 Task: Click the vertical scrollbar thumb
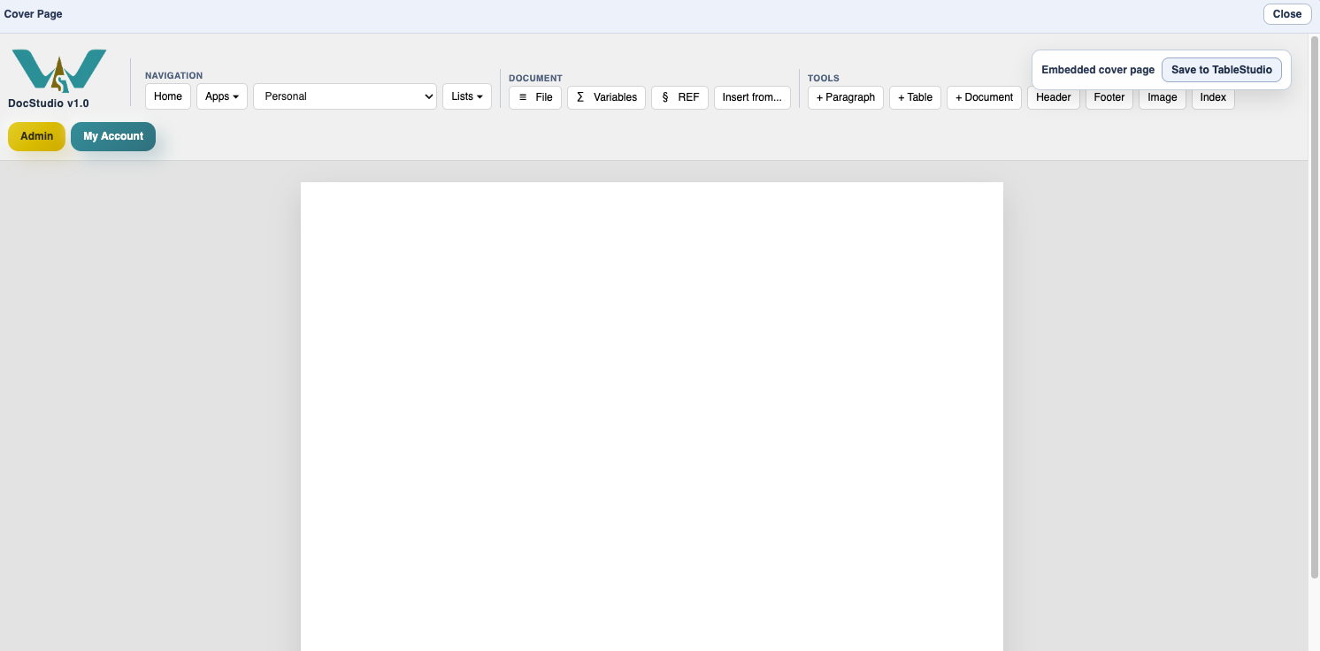(1315, 307)
